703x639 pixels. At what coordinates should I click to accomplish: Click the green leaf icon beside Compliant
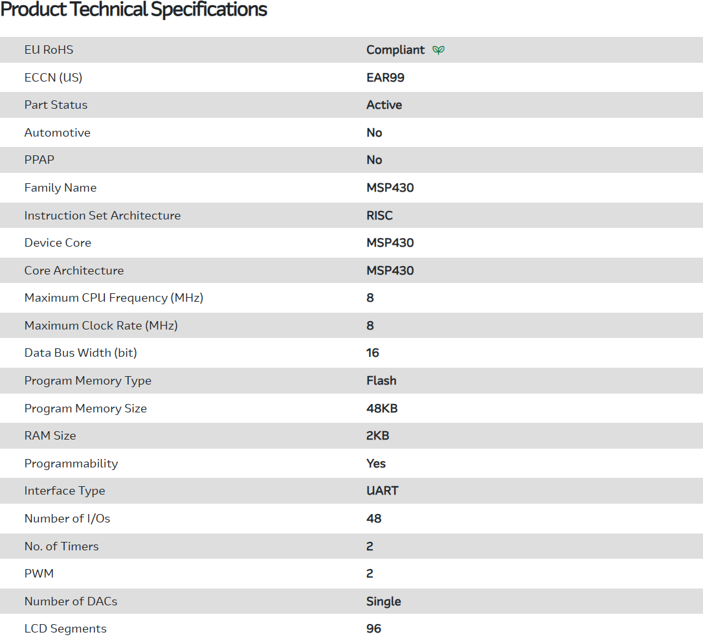coord(438,50)
